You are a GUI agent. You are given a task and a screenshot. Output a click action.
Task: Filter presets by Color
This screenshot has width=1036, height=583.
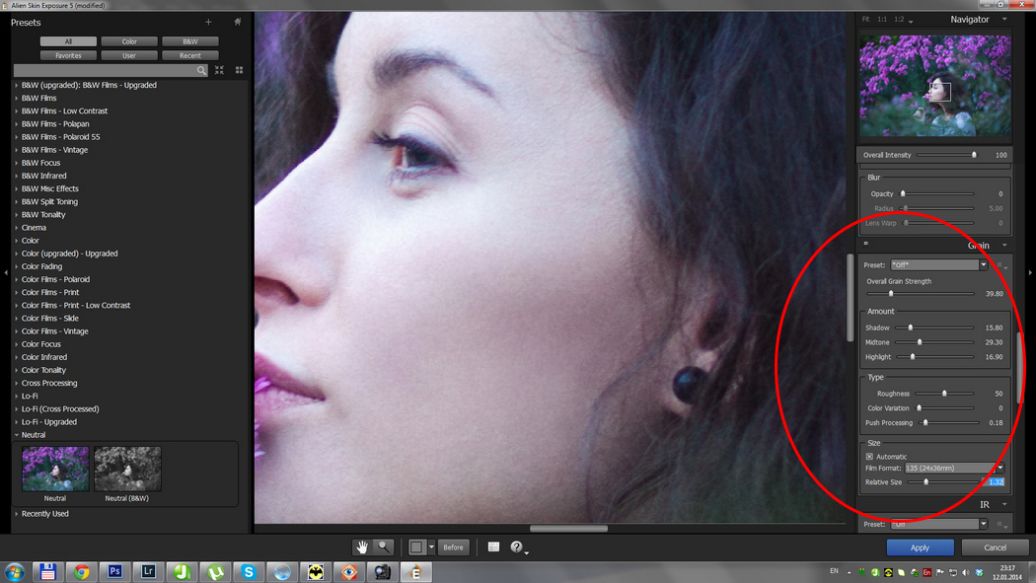[129, 41]
